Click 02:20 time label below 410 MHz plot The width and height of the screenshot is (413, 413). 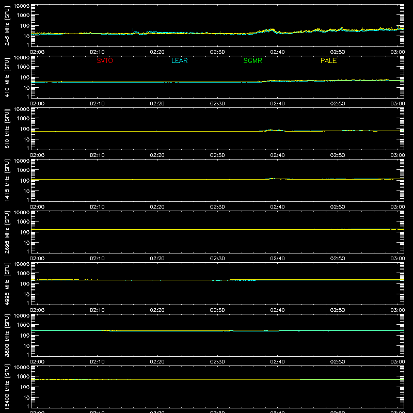157,104
